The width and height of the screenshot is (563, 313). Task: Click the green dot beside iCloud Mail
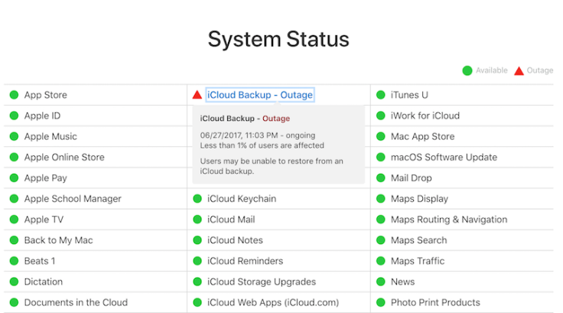(x=197, y=220)
